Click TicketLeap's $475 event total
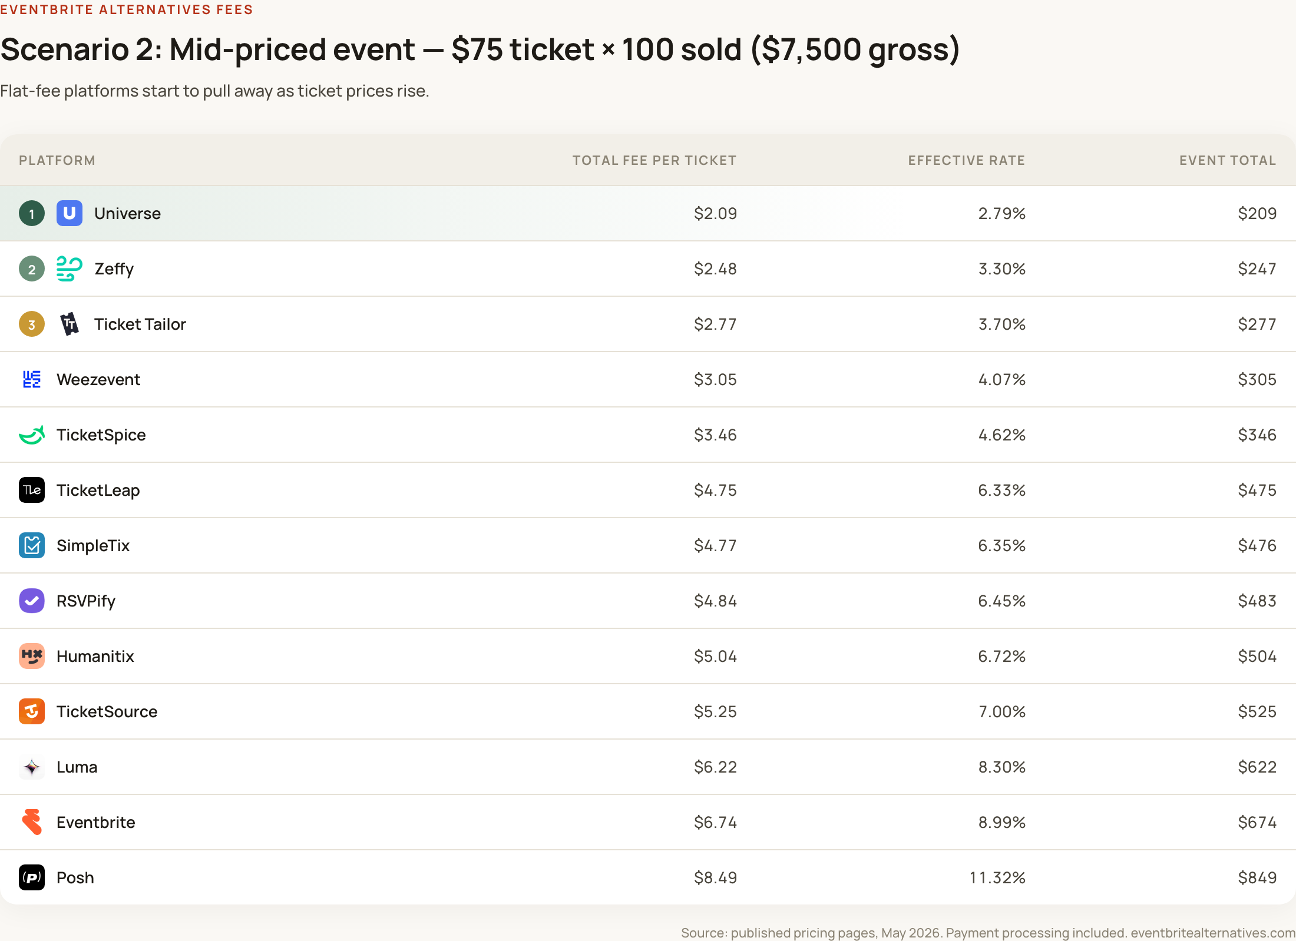 [1257, 490]
